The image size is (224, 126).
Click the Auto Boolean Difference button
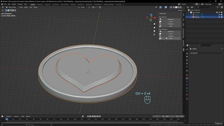pos(170,19)
